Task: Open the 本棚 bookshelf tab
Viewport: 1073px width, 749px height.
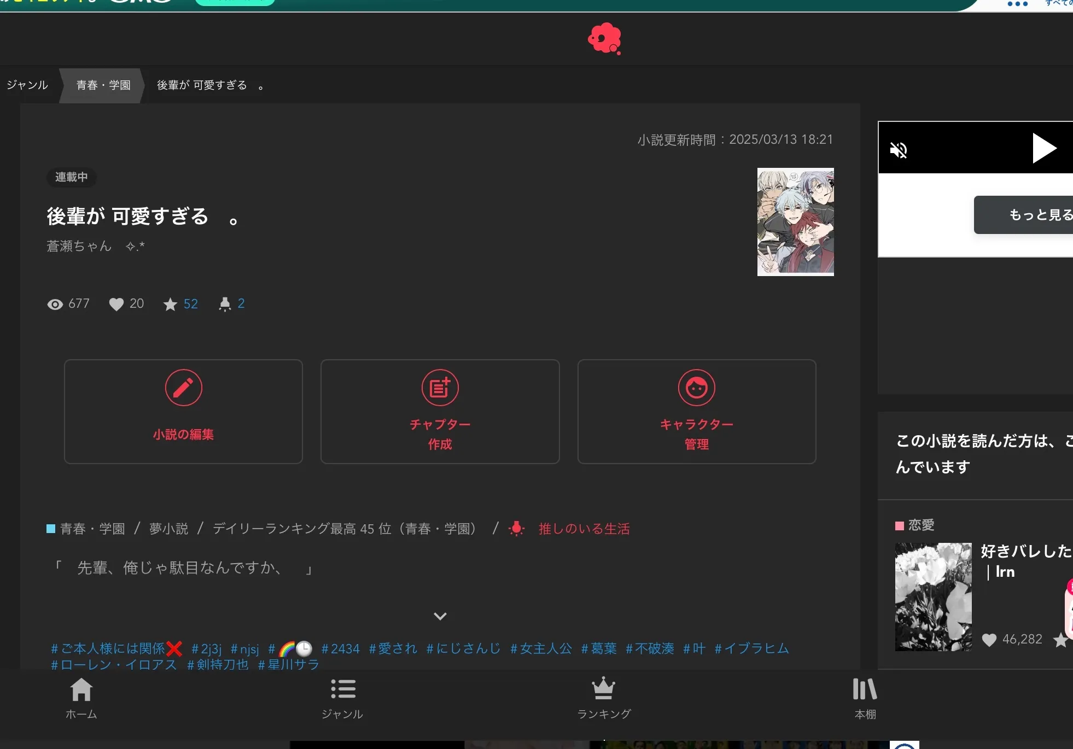Action: [x=865, y=698]
